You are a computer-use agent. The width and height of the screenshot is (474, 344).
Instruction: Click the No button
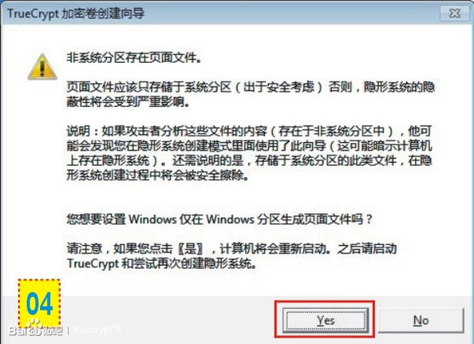(421, 320)
